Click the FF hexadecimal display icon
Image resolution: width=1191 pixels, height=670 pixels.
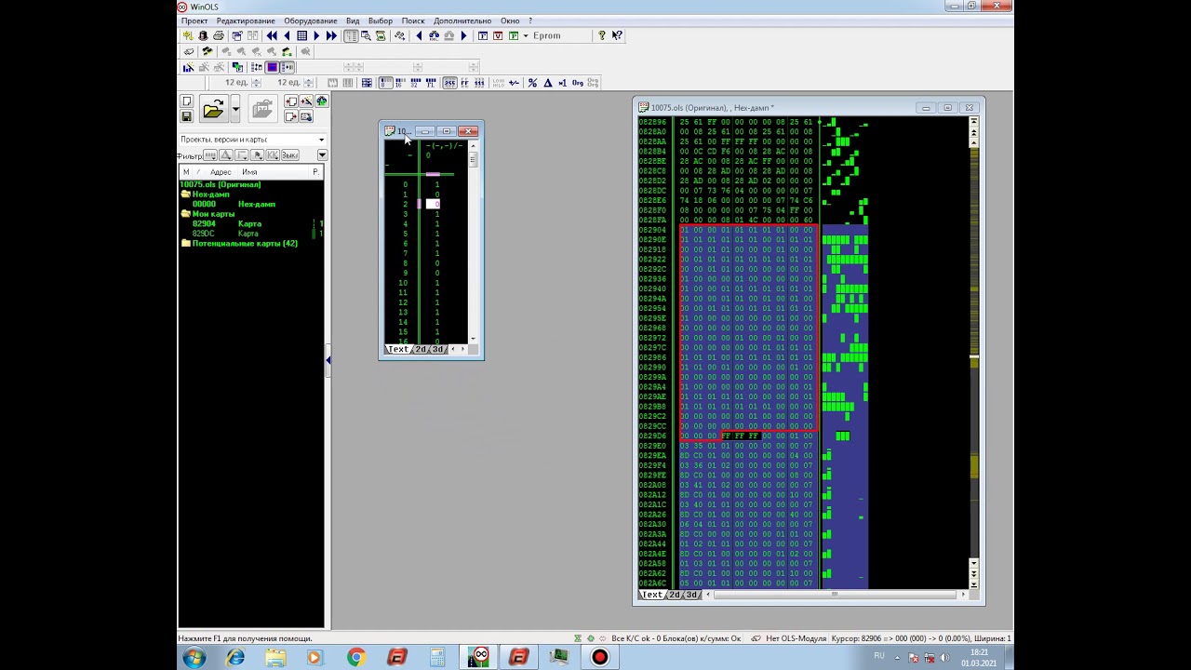pyautogui.click(x=463, y=83)
